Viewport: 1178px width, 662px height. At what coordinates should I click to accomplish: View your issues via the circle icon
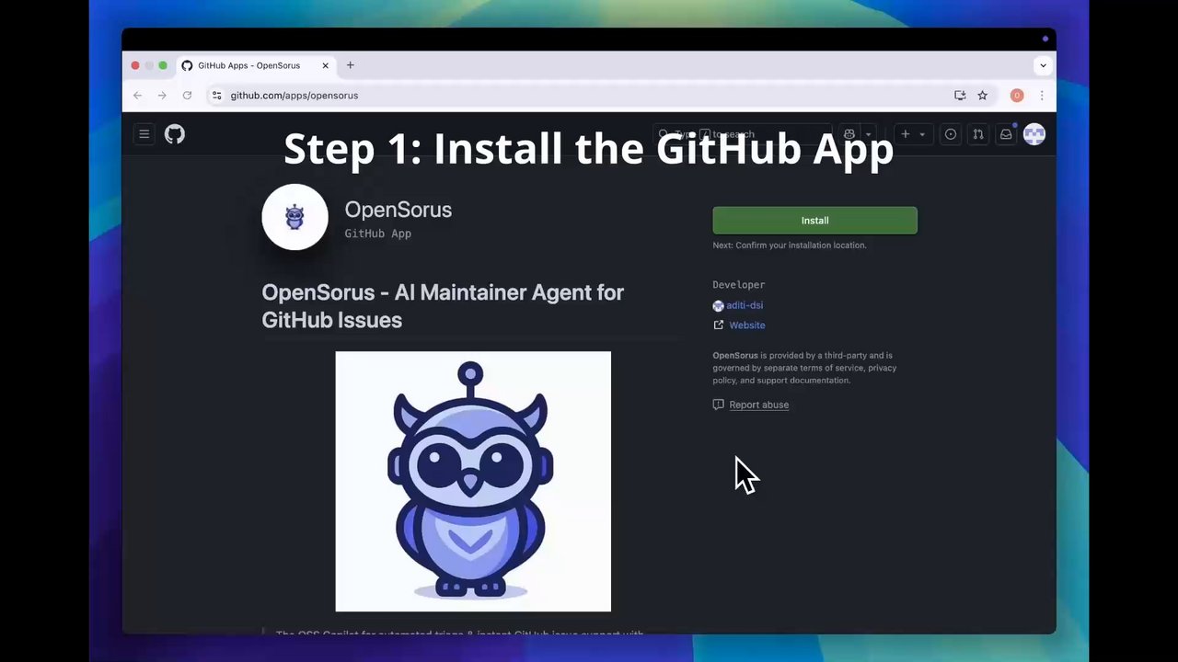point(951,134)
